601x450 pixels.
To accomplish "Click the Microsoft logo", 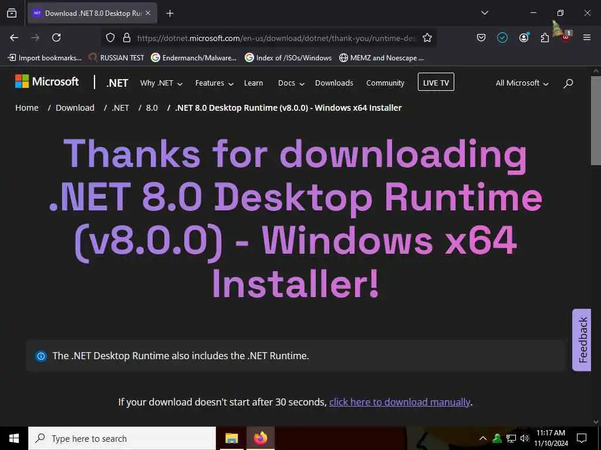I will point(47,81).
